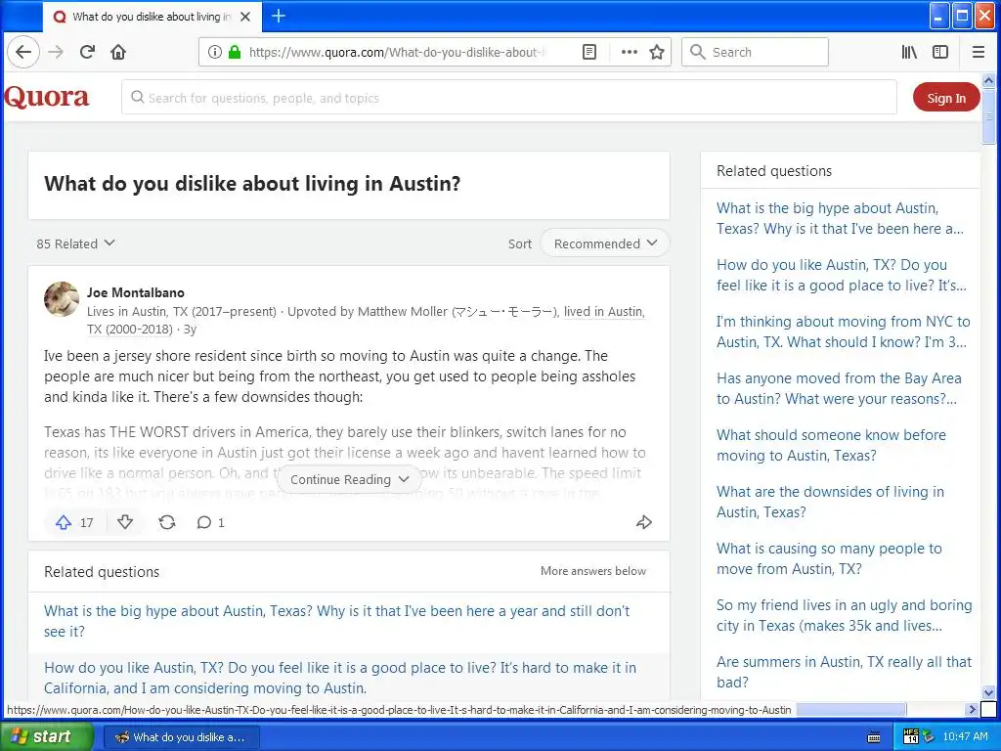Click the Sort label
The width and height of the screenshot is (1001, 751).
point(520,243)
